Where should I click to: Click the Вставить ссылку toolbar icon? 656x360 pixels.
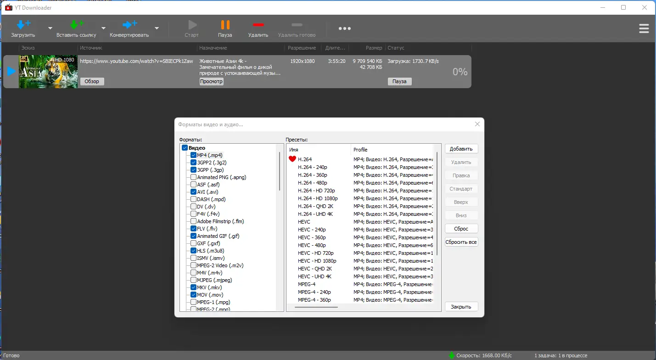[76, 24]
